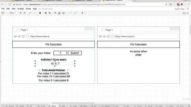Open the connection arrow style dropdown
The height and width of the screenshot is (107, 191).
click(70, 13)
